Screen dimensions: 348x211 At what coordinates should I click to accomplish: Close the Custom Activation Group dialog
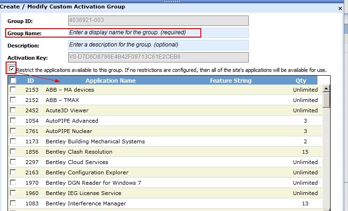[340, 8]
